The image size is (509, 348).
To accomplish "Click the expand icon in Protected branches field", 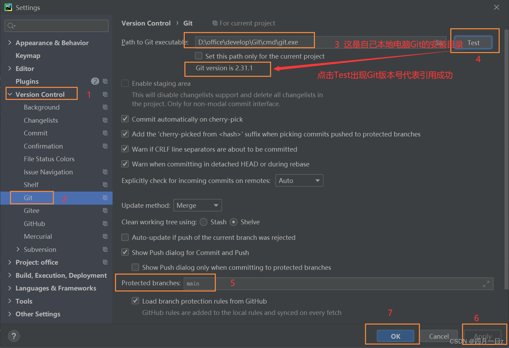I will (x=486, y=284).
